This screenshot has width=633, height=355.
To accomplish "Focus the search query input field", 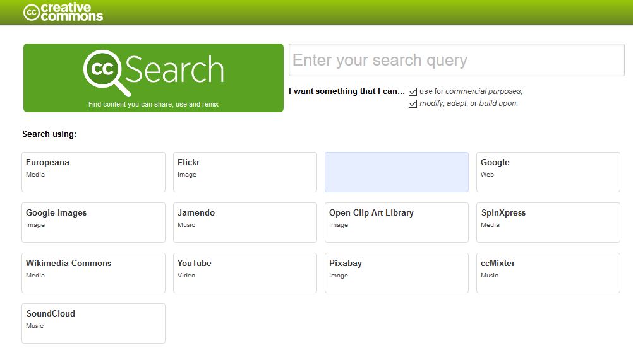I will [x=456, y=60].
